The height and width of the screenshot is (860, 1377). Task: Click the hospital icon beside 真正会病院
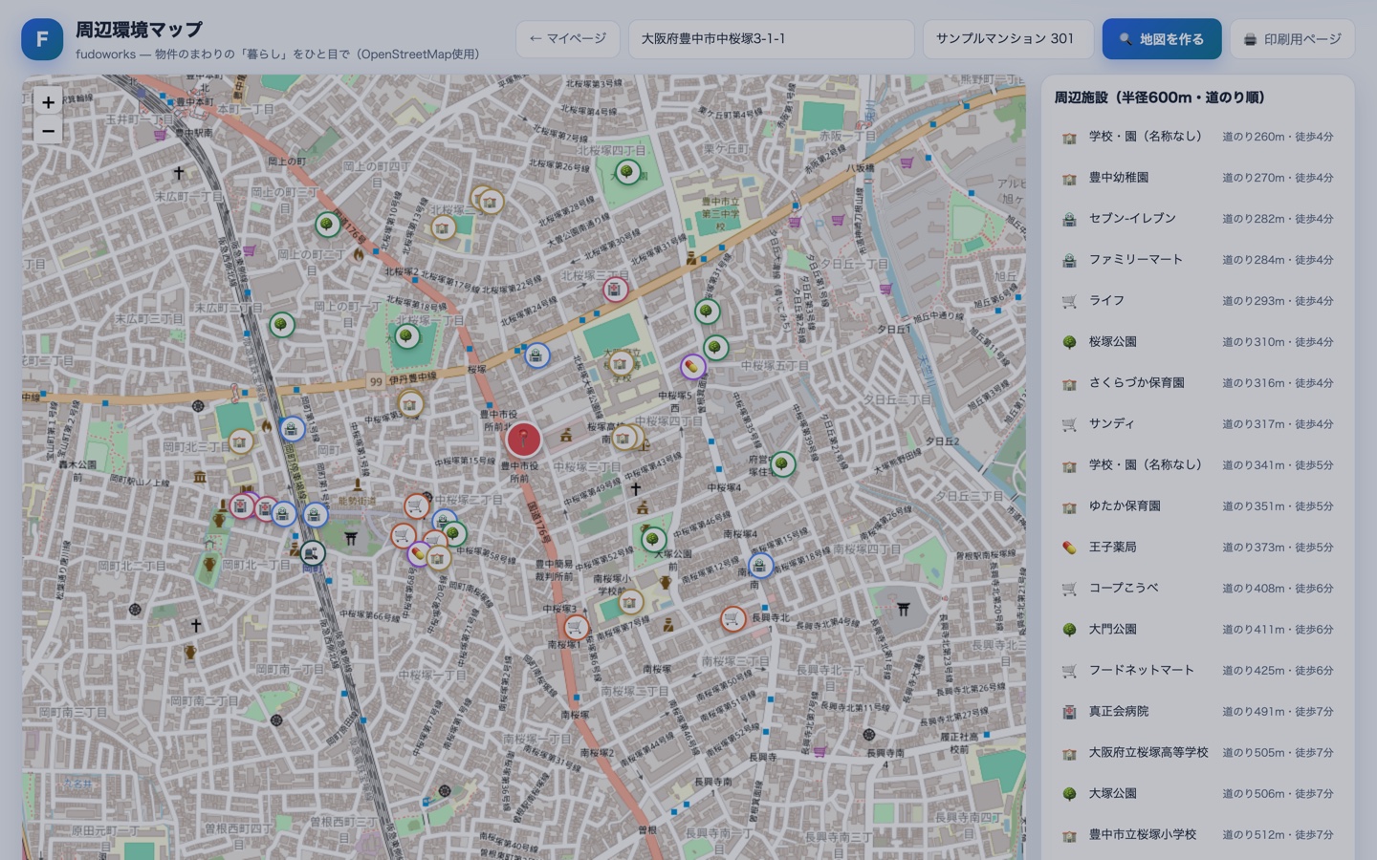[1069, 712]
